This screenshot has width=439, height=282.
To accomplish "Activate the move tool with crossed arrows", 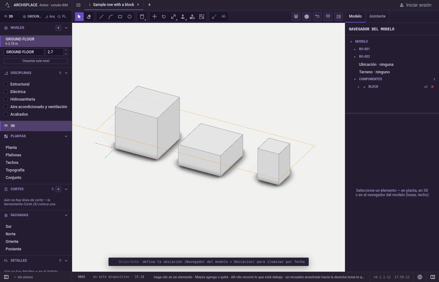I will [x=155, y=17].
